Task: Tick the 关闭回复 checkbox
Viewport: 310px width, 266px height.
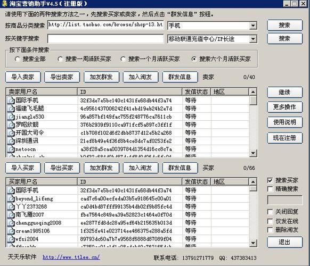Action: 270,212
